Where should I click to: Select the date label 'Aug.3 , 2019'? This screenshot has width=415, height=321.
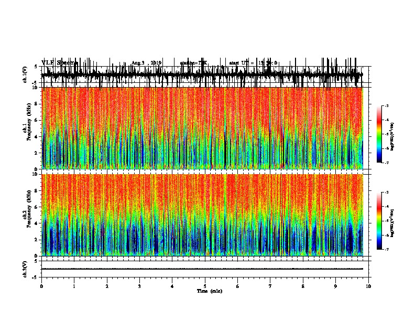(146, 63)
